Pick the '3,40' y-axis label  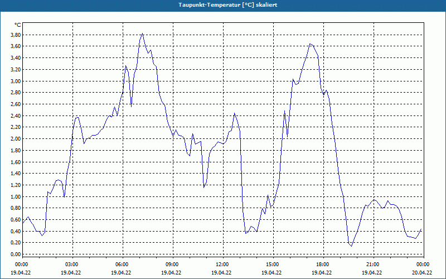tap(16, 58)
